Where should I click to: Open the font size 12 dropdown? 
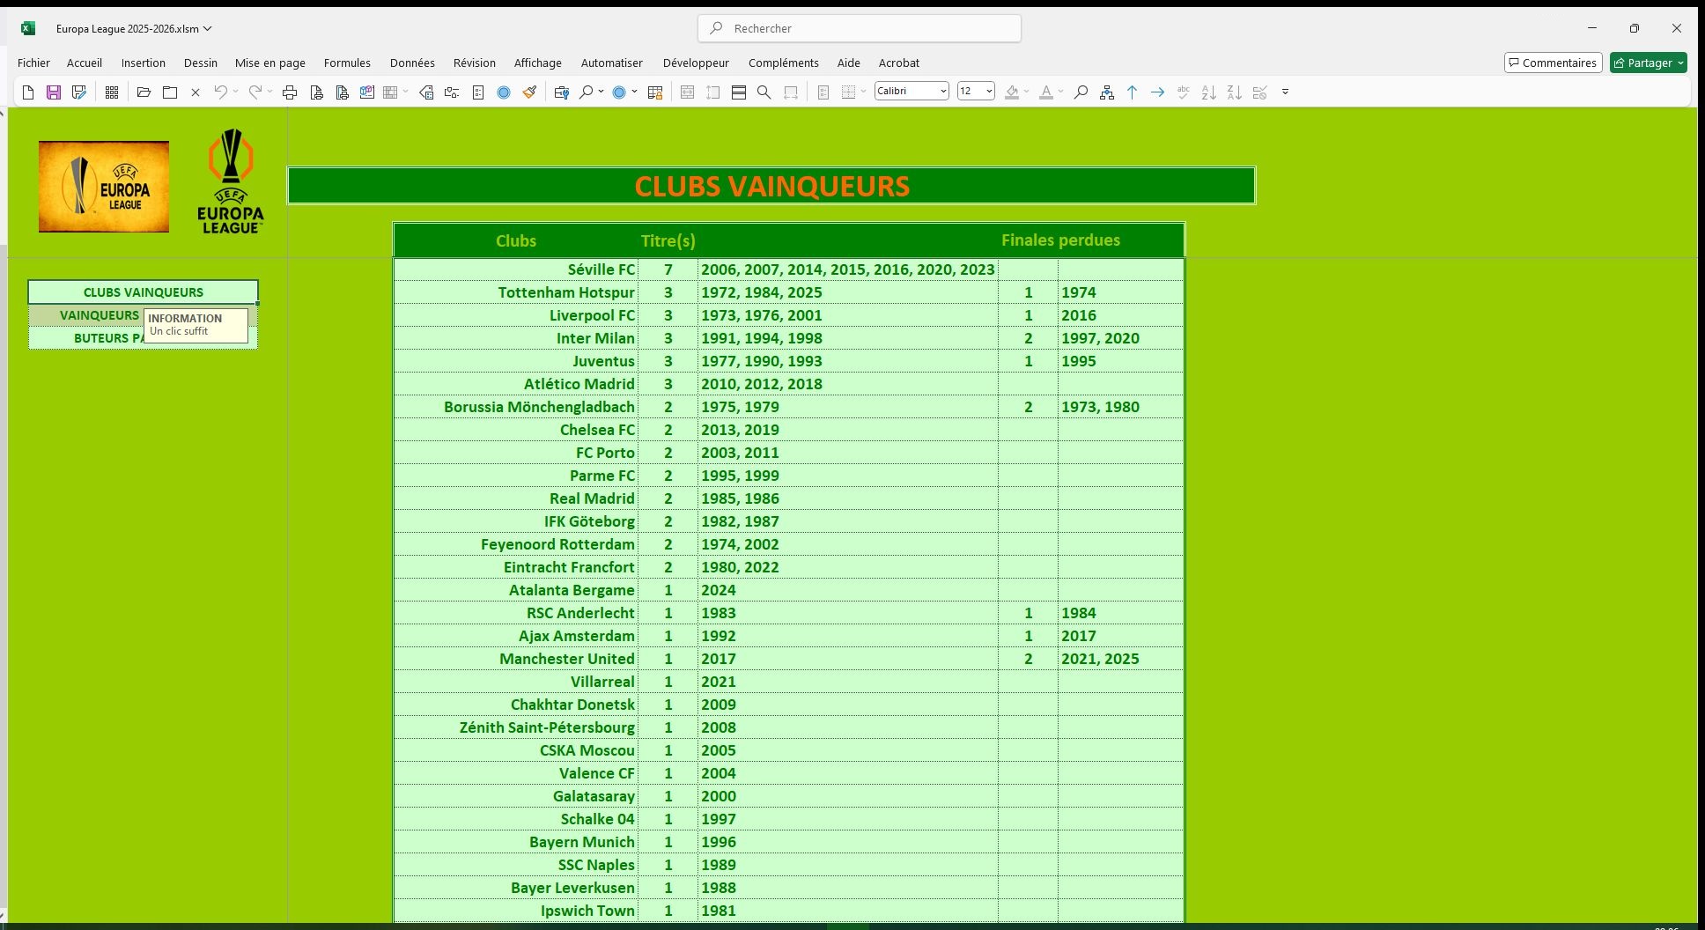(x=989, y=92)
